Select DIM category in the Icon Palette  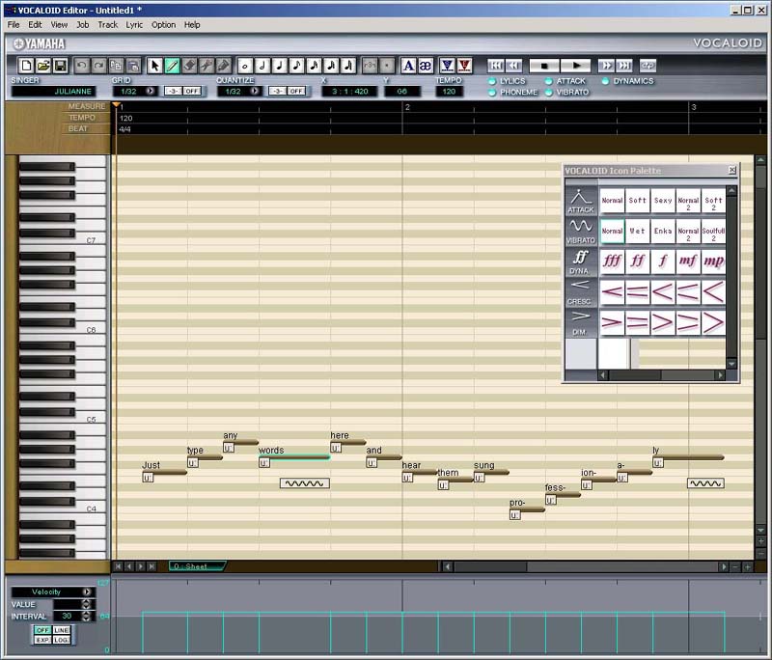pyautogui.click(x=581, y=323)
